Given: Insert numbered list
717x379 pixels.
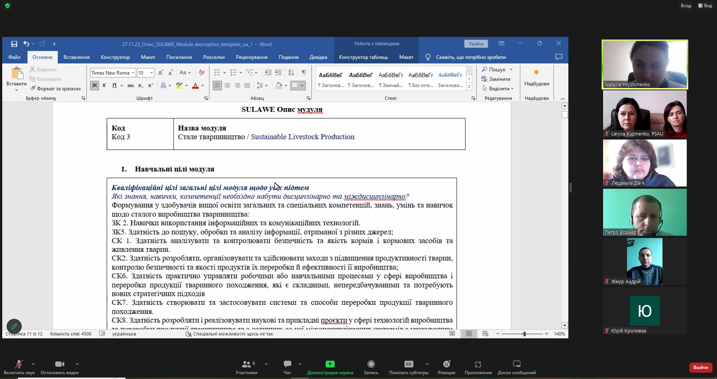Looking at the screenshot, I should click(233, 73).
